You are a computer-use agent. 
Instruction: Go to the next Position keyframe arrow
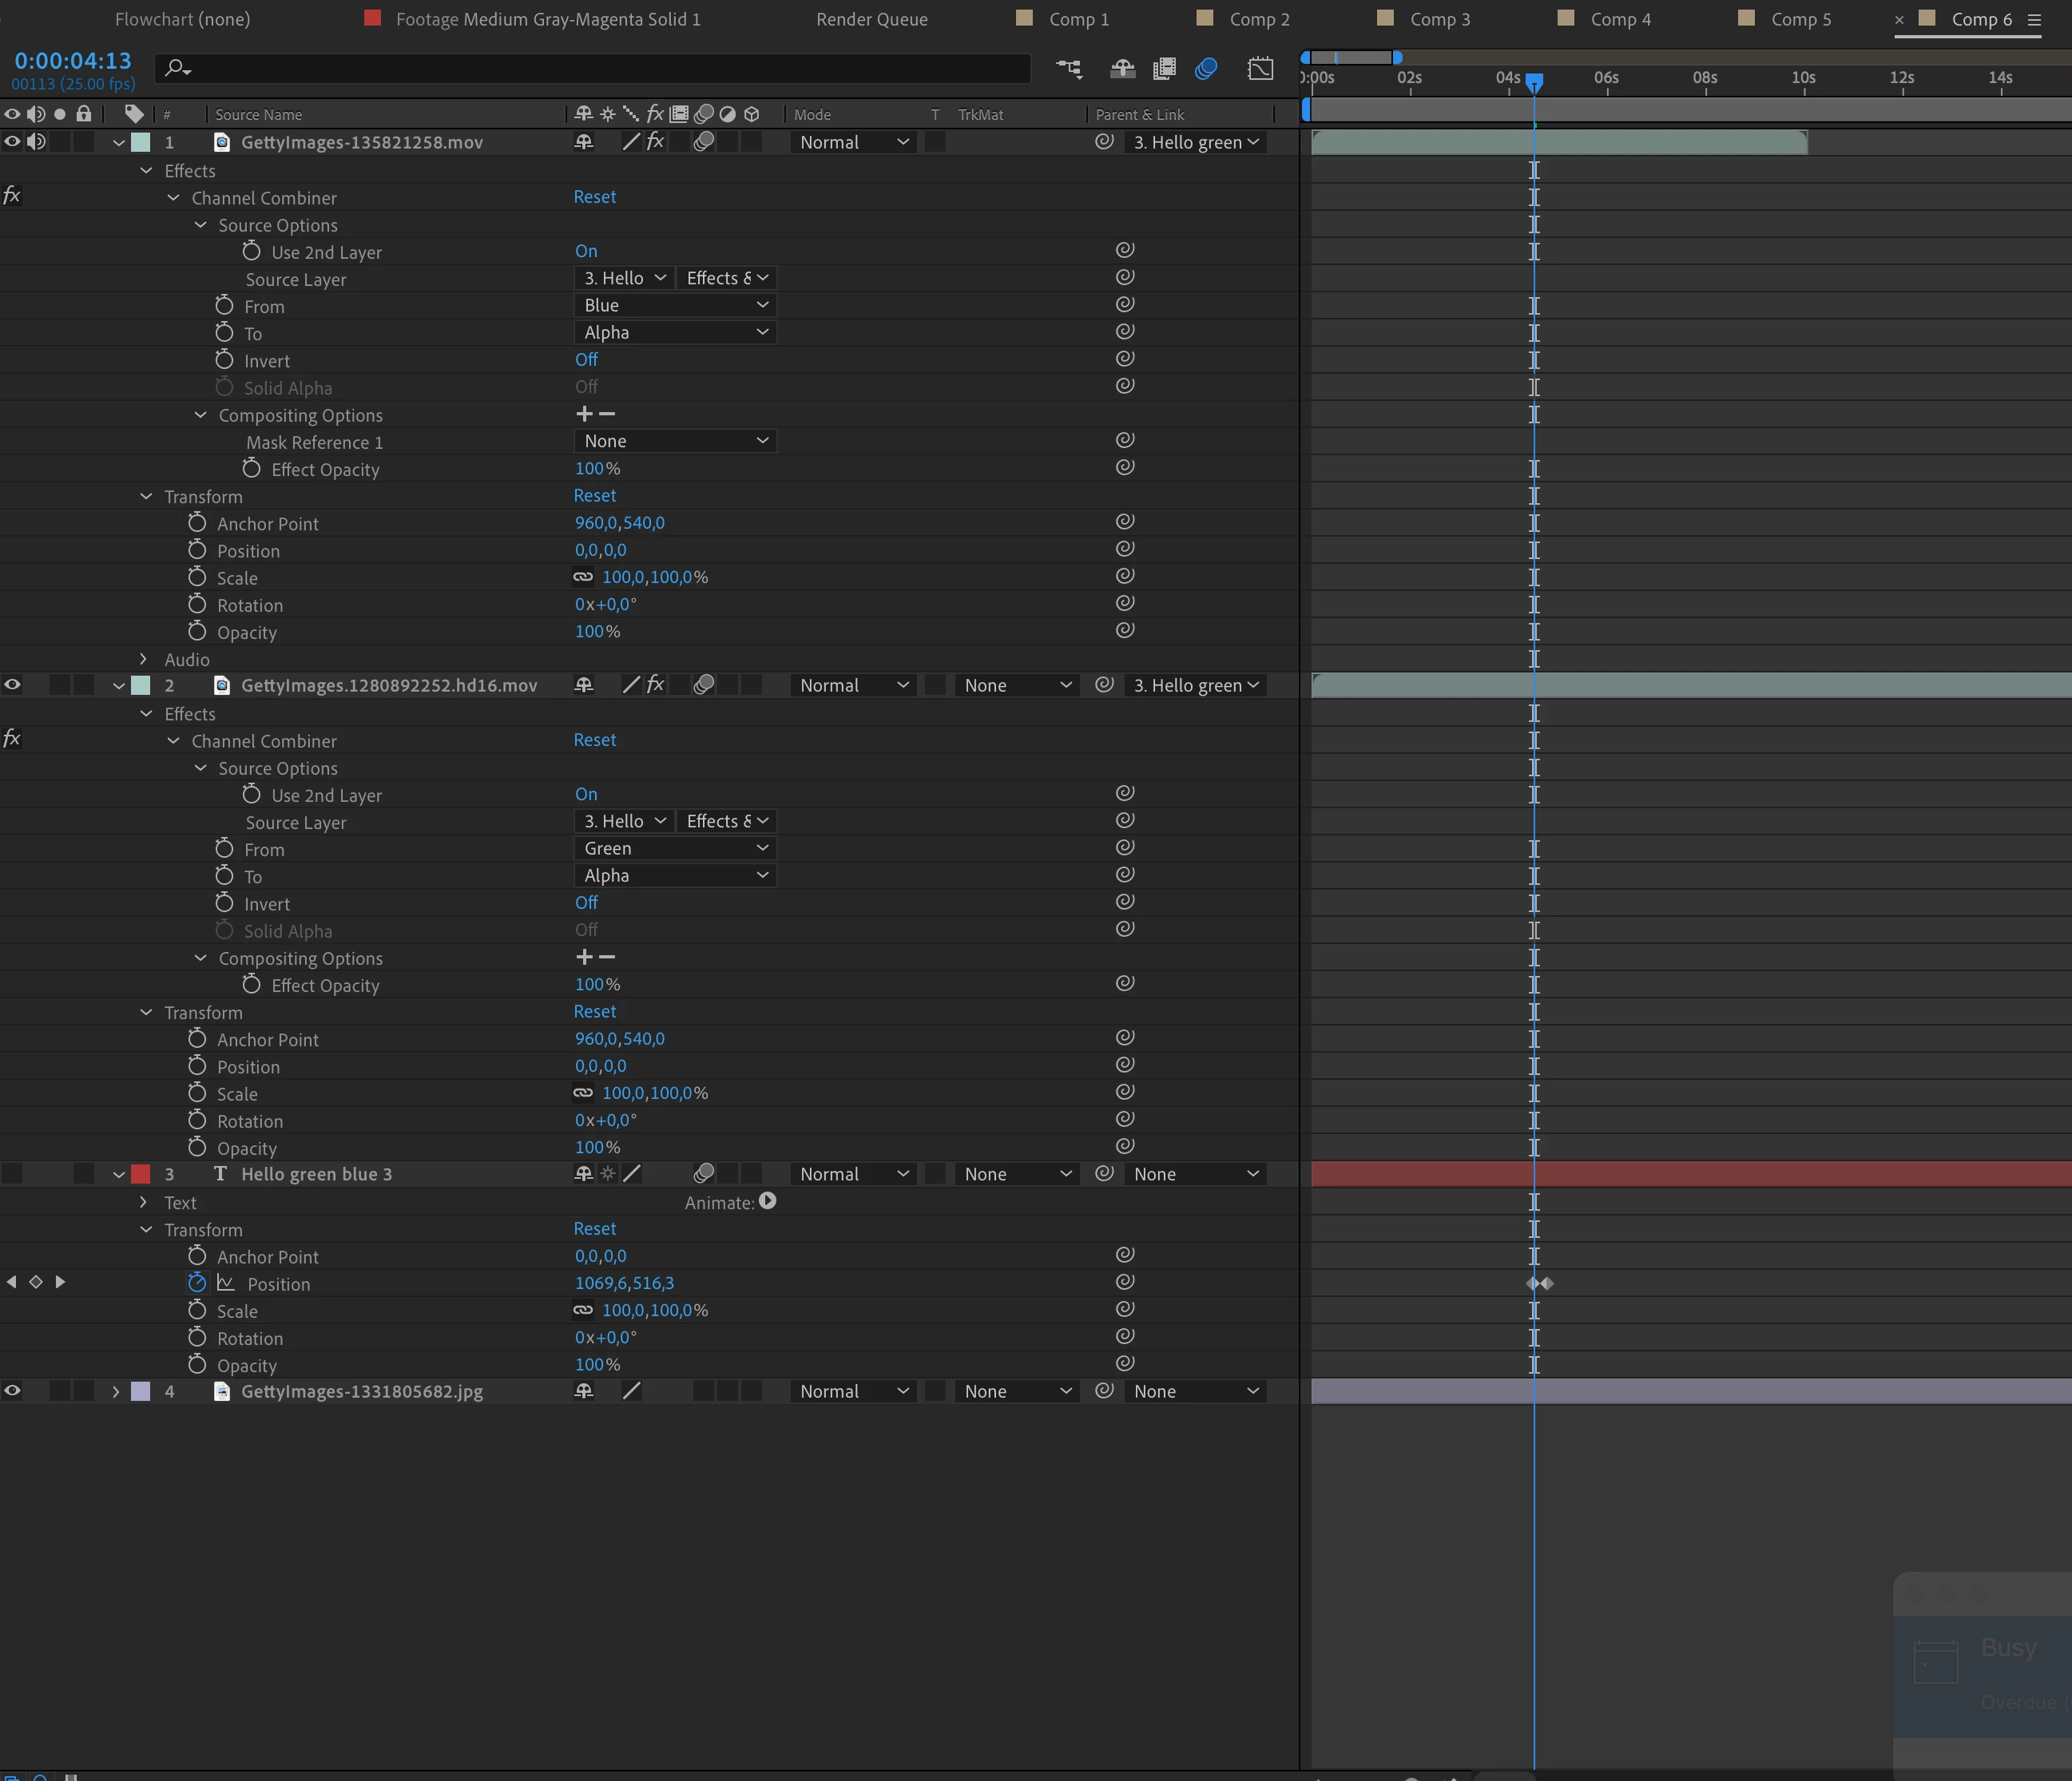[60, 1282]
